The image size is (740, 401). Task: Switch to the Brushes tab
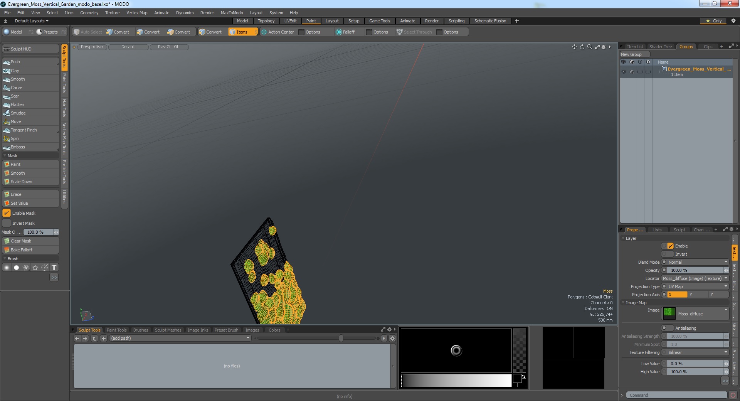(x=141, y=330)
